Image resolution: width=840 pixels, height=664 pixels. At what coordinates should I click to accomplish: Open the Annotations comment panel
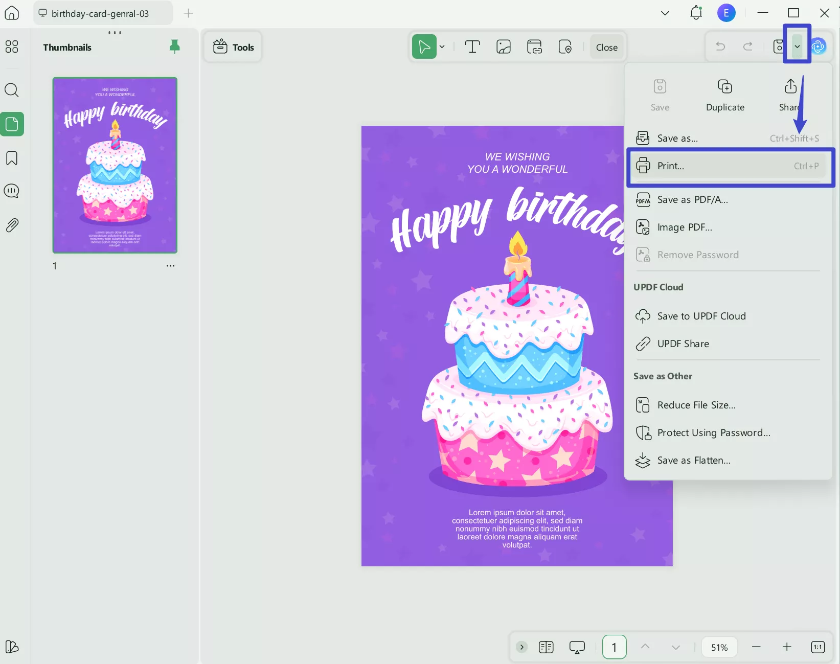point(12,191)
